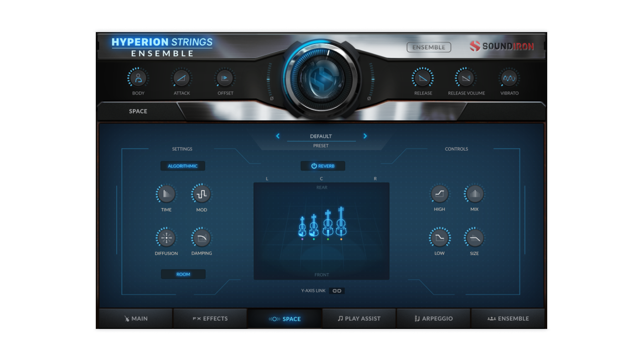This screenshot has height=361, width=643.
Task: Click the Size control knob
Action: [x=475, y=238]
